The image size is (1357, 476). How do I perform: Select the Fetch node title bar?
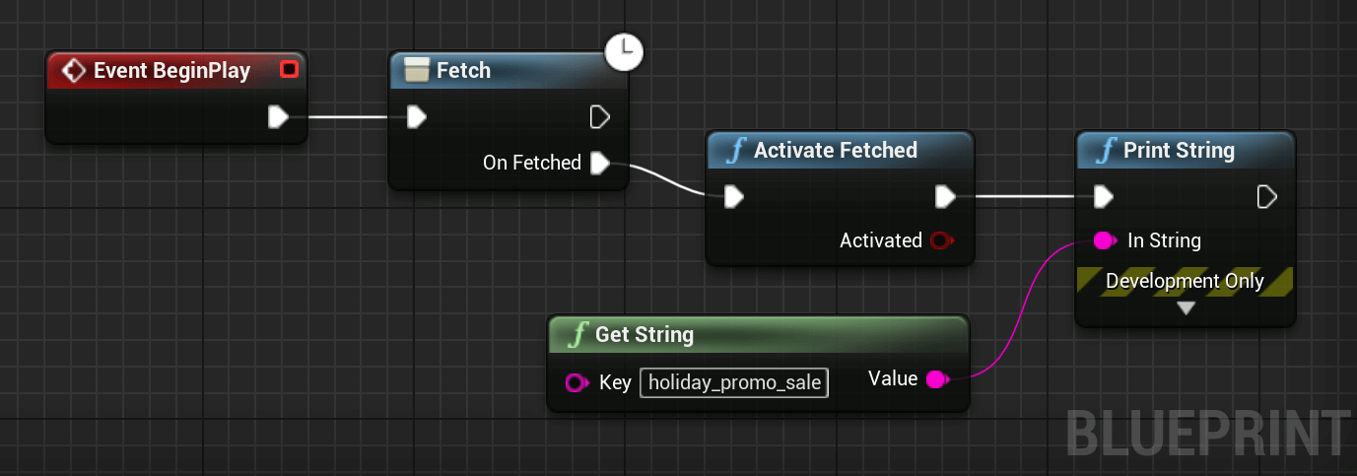tap(508, 71)
